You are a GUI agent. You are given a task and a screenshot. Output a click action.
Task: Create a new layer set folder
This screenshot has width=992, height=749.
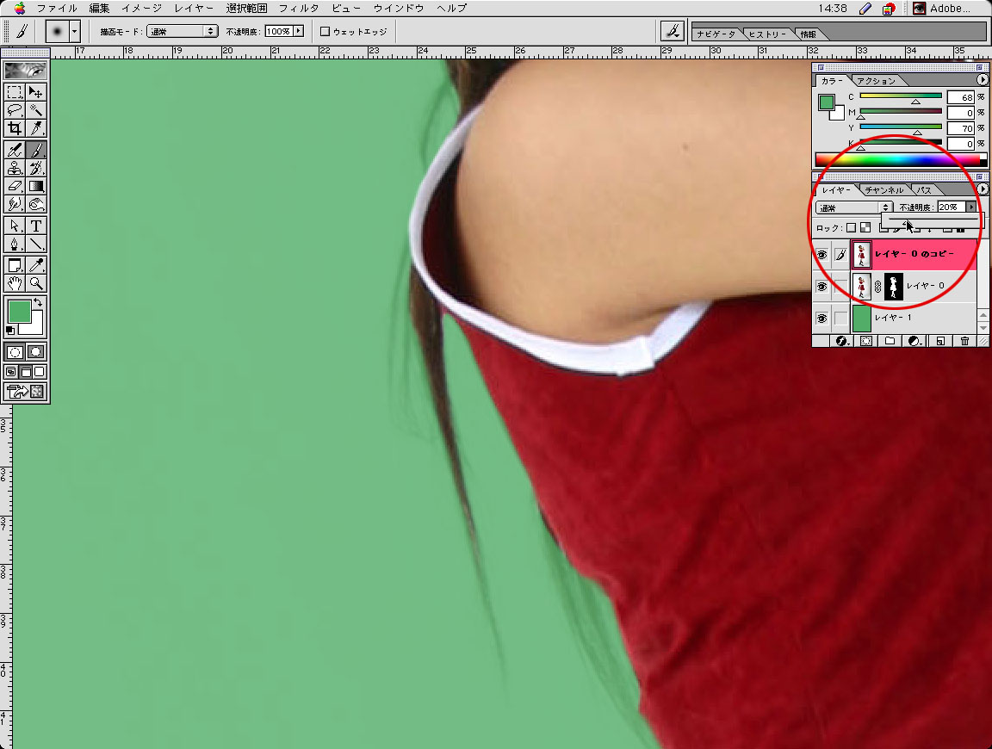tap(890, 341)
